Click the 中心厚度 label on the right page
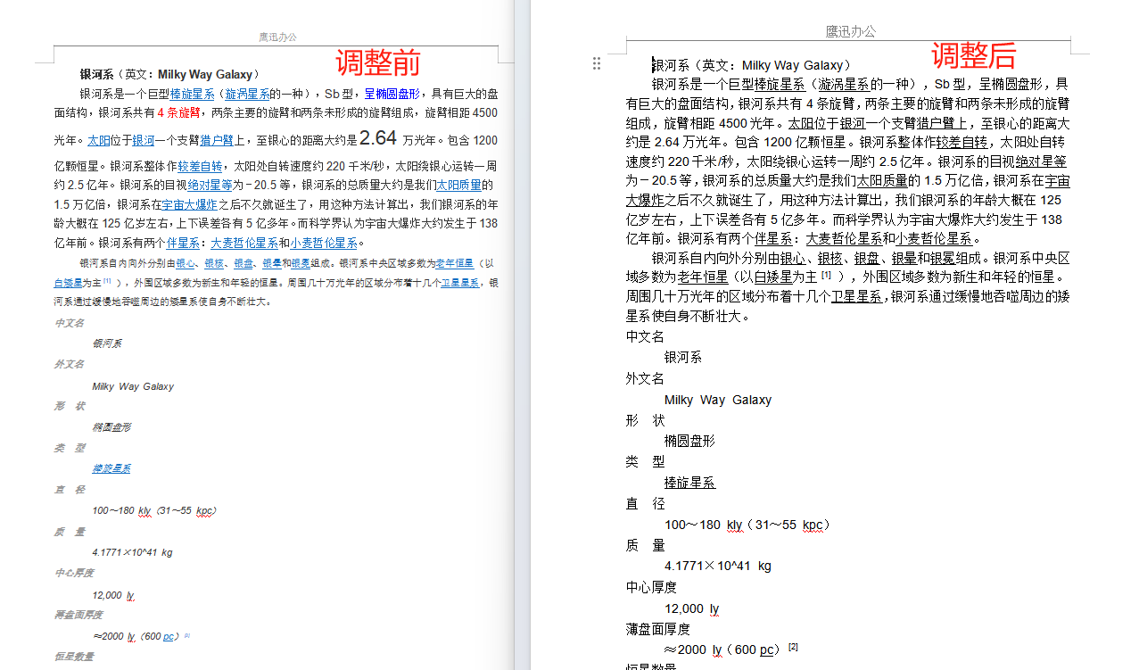 (x=651, y=587)
